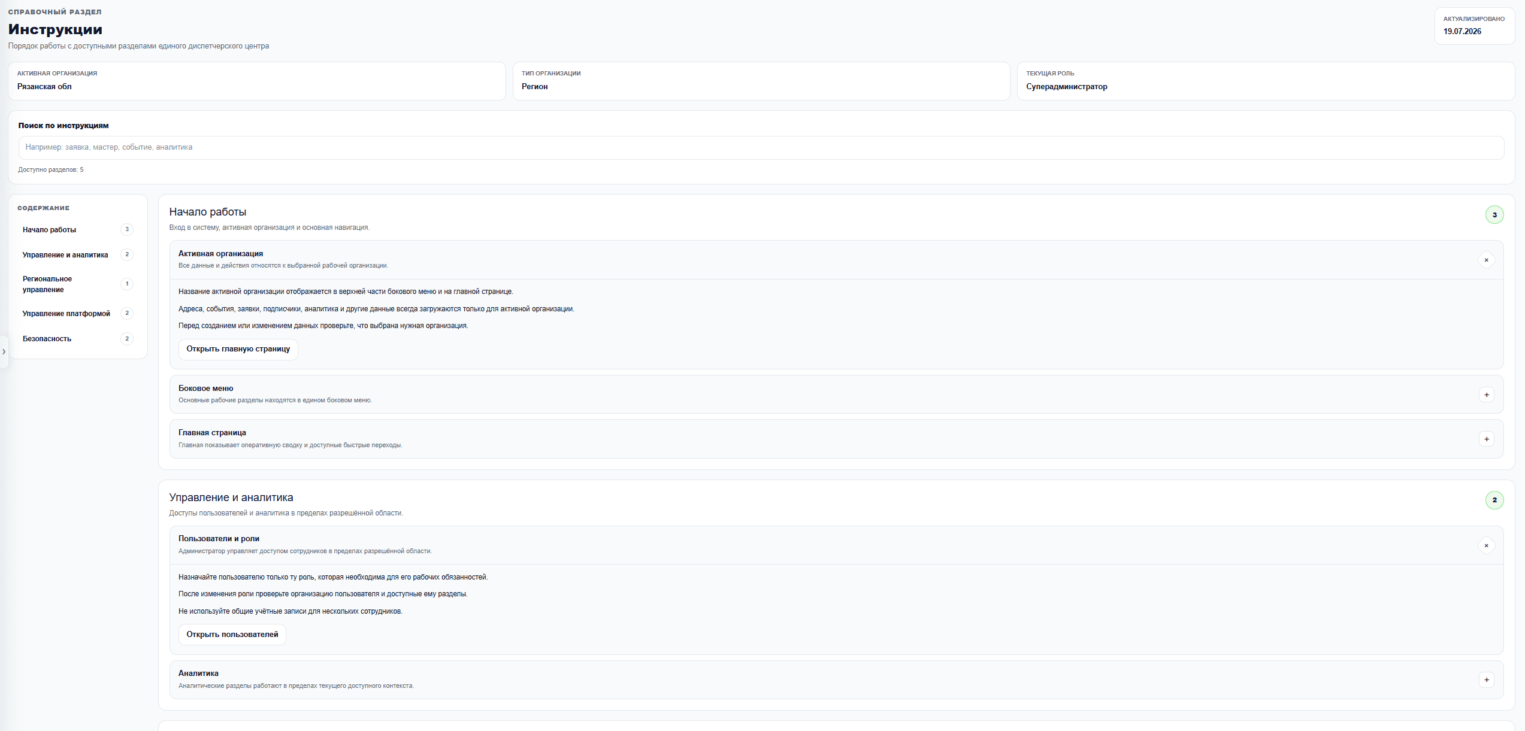Click the Инструкции page title

pyautogui.click(x=55, y=29)
